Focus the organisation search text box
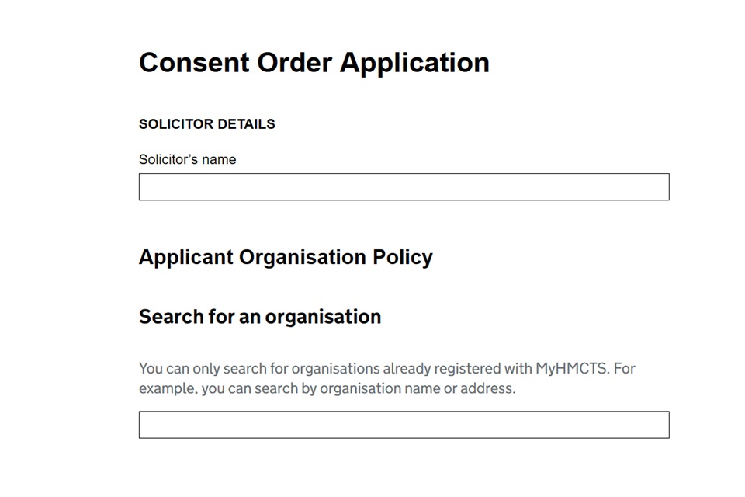The image size is (745, 497). [404, 425]
